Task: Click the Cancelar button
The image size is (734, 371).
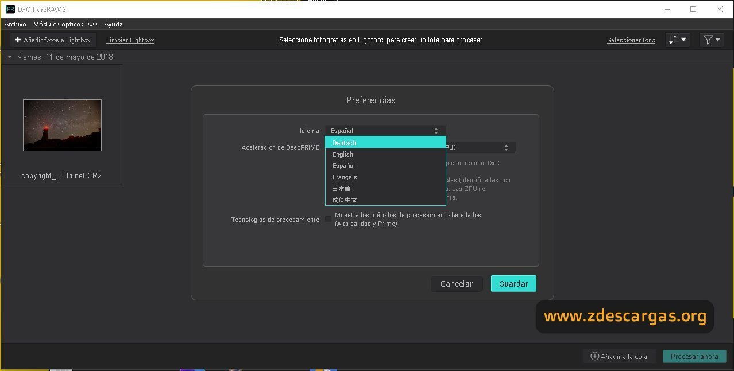Action: (x=457, y=284)
